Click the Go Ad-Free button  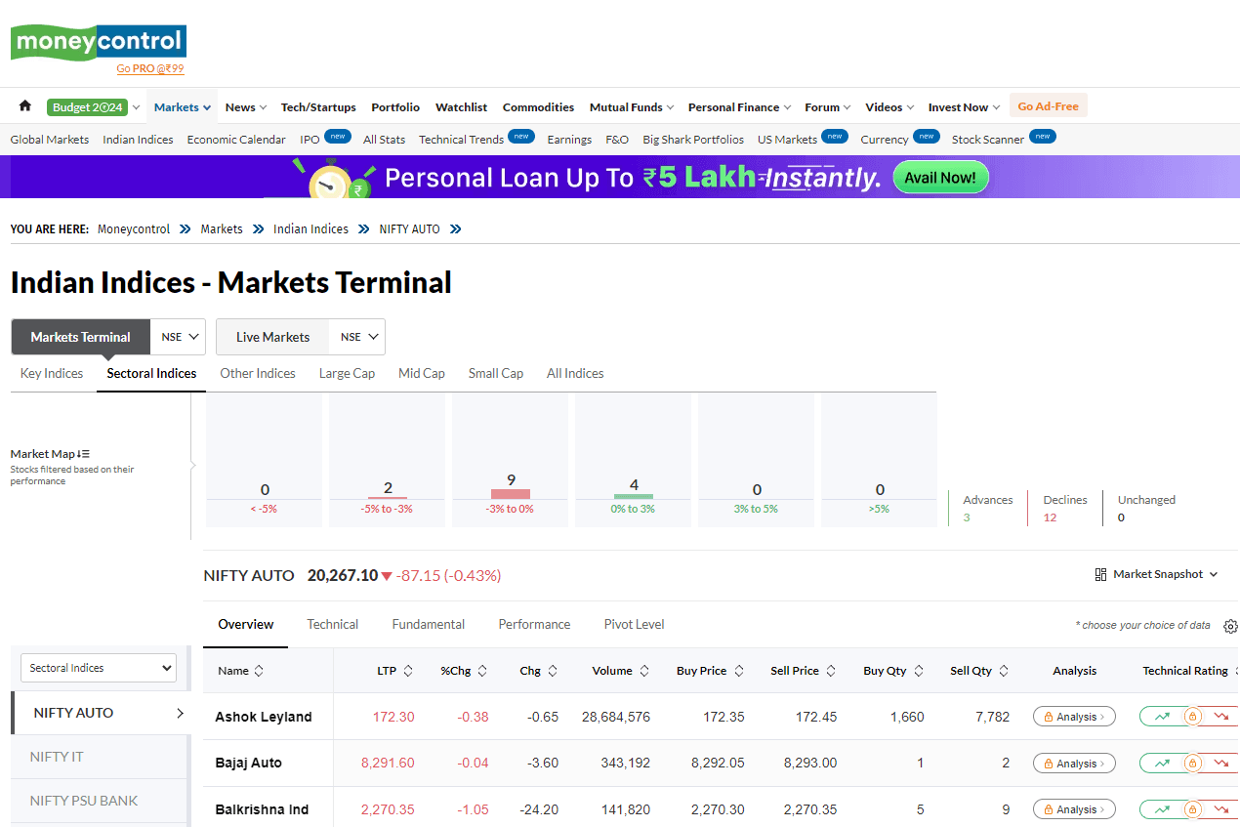point(1048,106)
